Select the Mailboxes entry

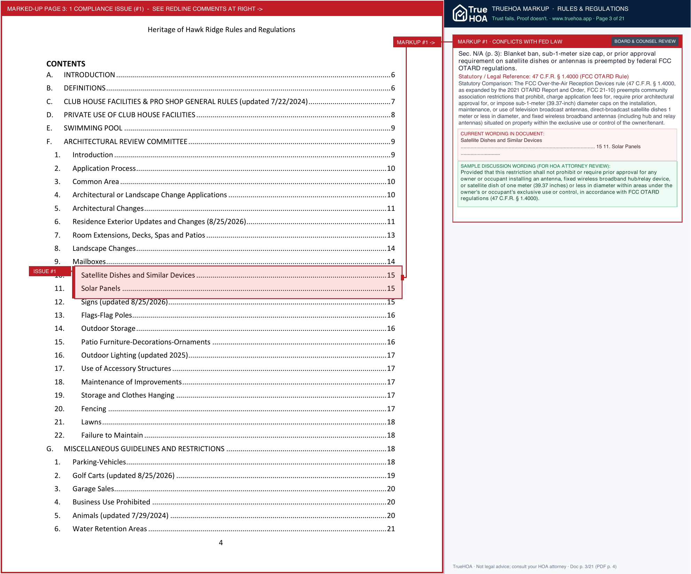pyautogui.click(x=225, y=261)
